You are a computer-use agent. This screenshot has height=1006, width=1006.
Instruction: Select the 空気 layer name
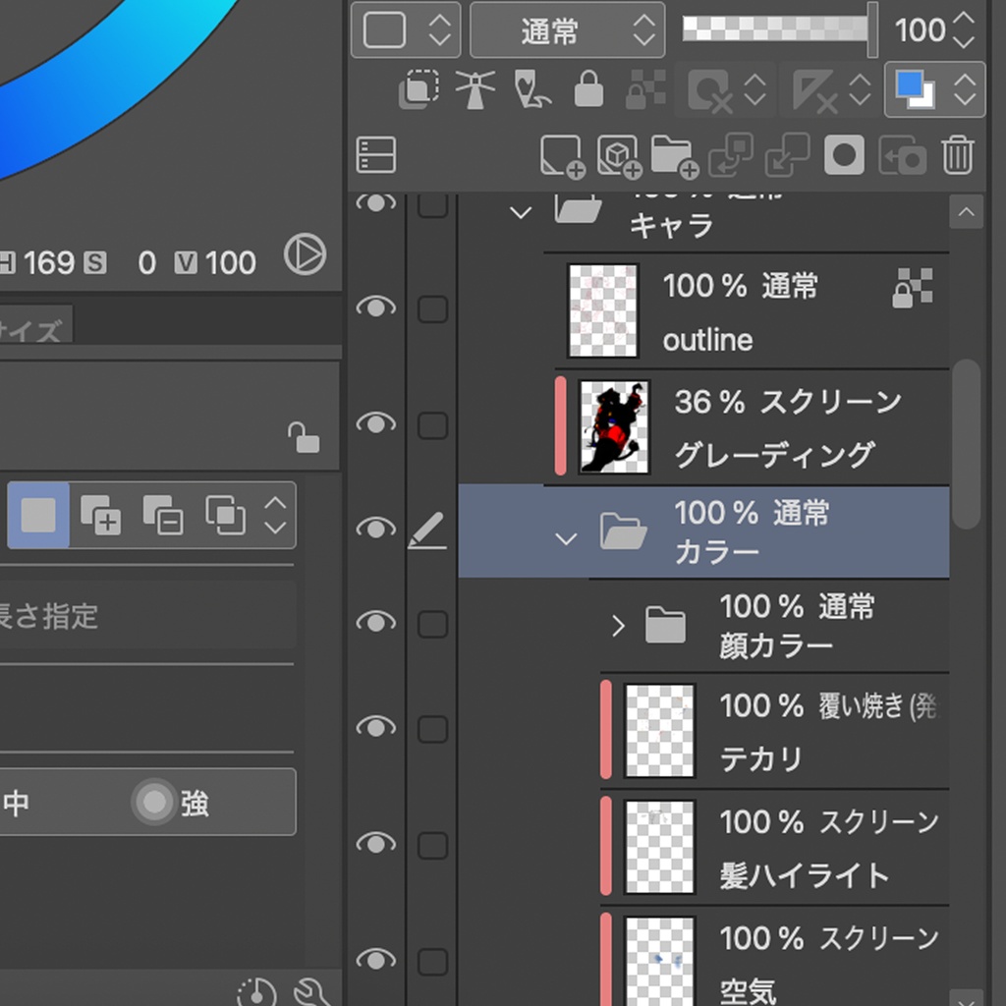tap(748, 991)
